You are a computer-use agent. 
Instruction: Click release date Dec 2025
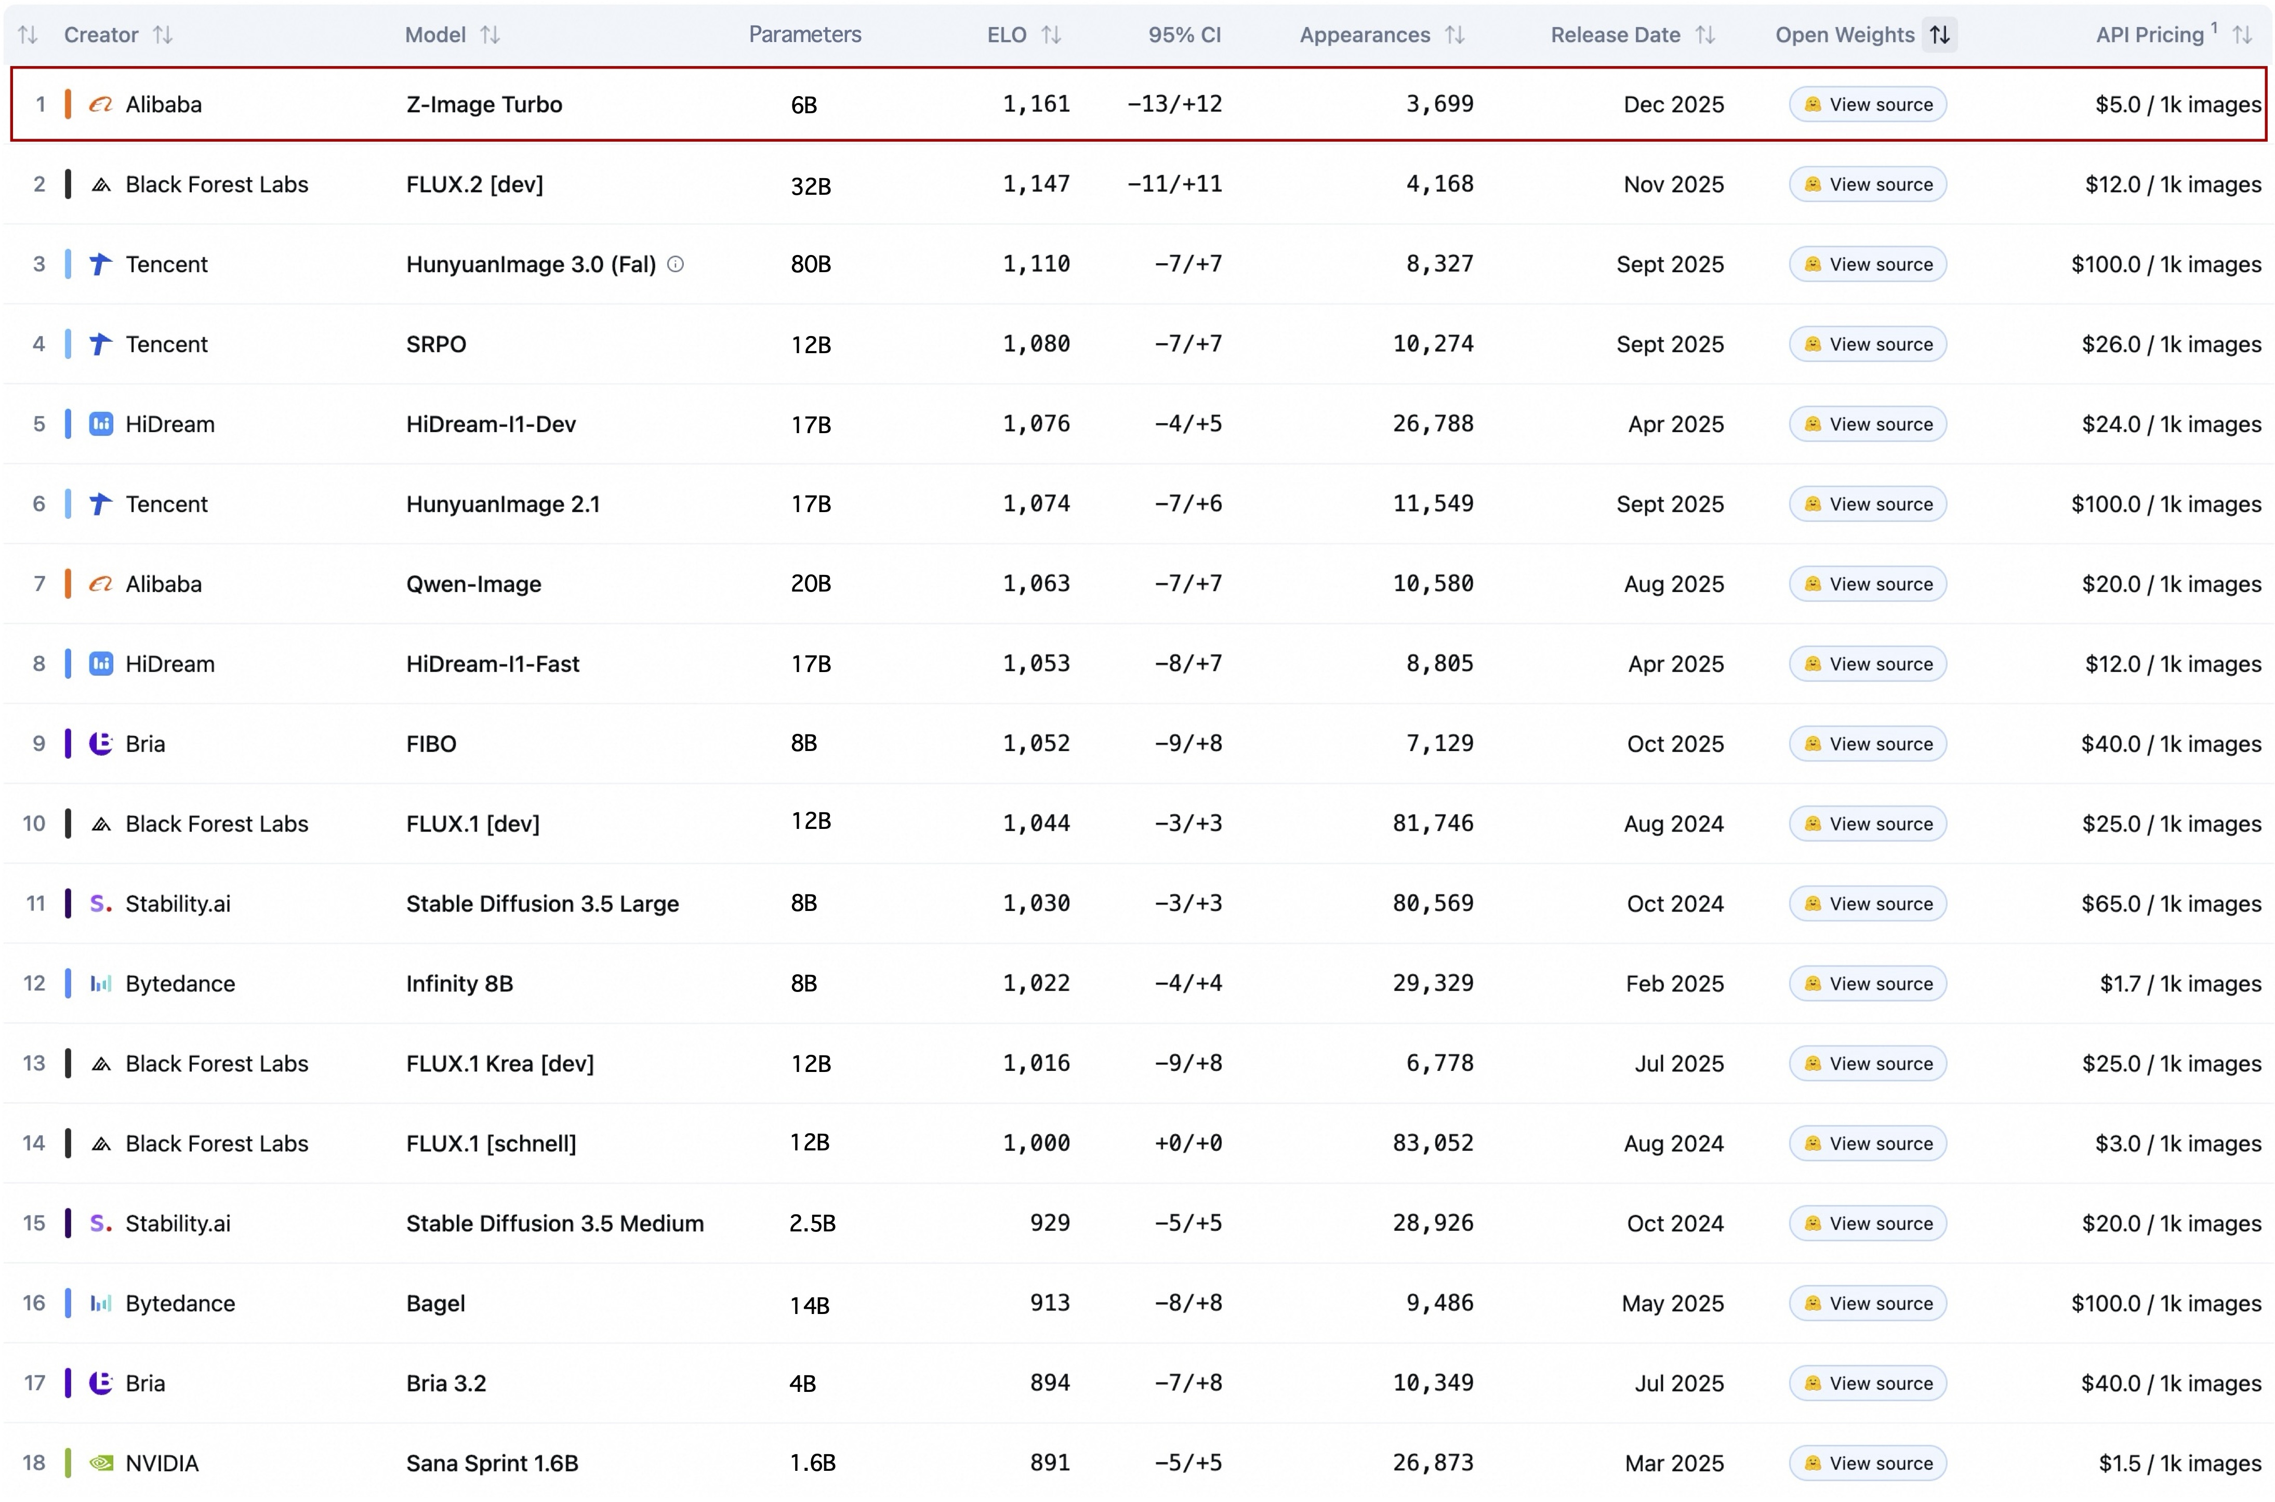(x=1673, y=104)
